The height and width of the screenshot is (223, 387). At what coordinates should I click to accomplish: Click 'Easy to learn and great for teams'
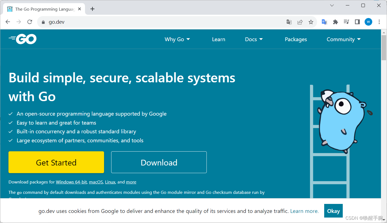[x=56, y=123]
